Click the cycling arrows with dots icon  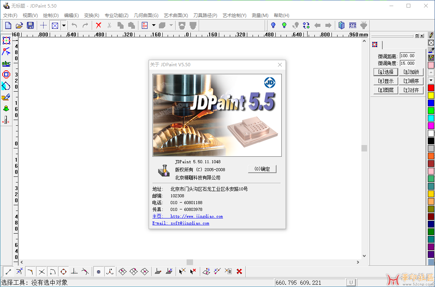click(x=306, y=25)
